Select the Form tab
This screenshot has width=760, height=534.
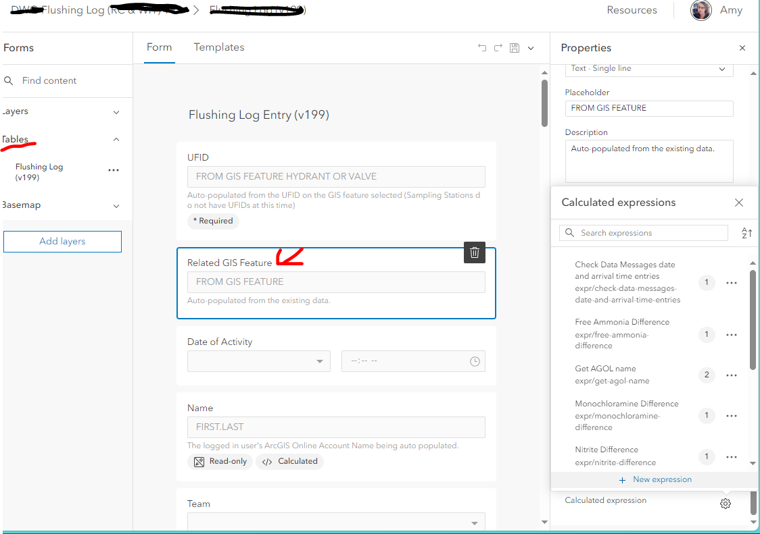159,47
